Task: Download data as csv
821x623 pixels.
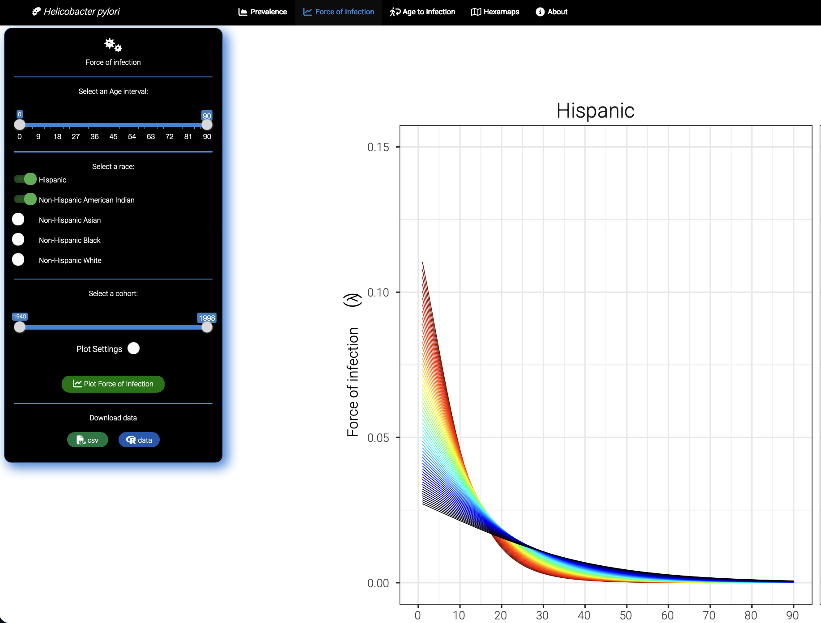Action: (x=88, y=440)
